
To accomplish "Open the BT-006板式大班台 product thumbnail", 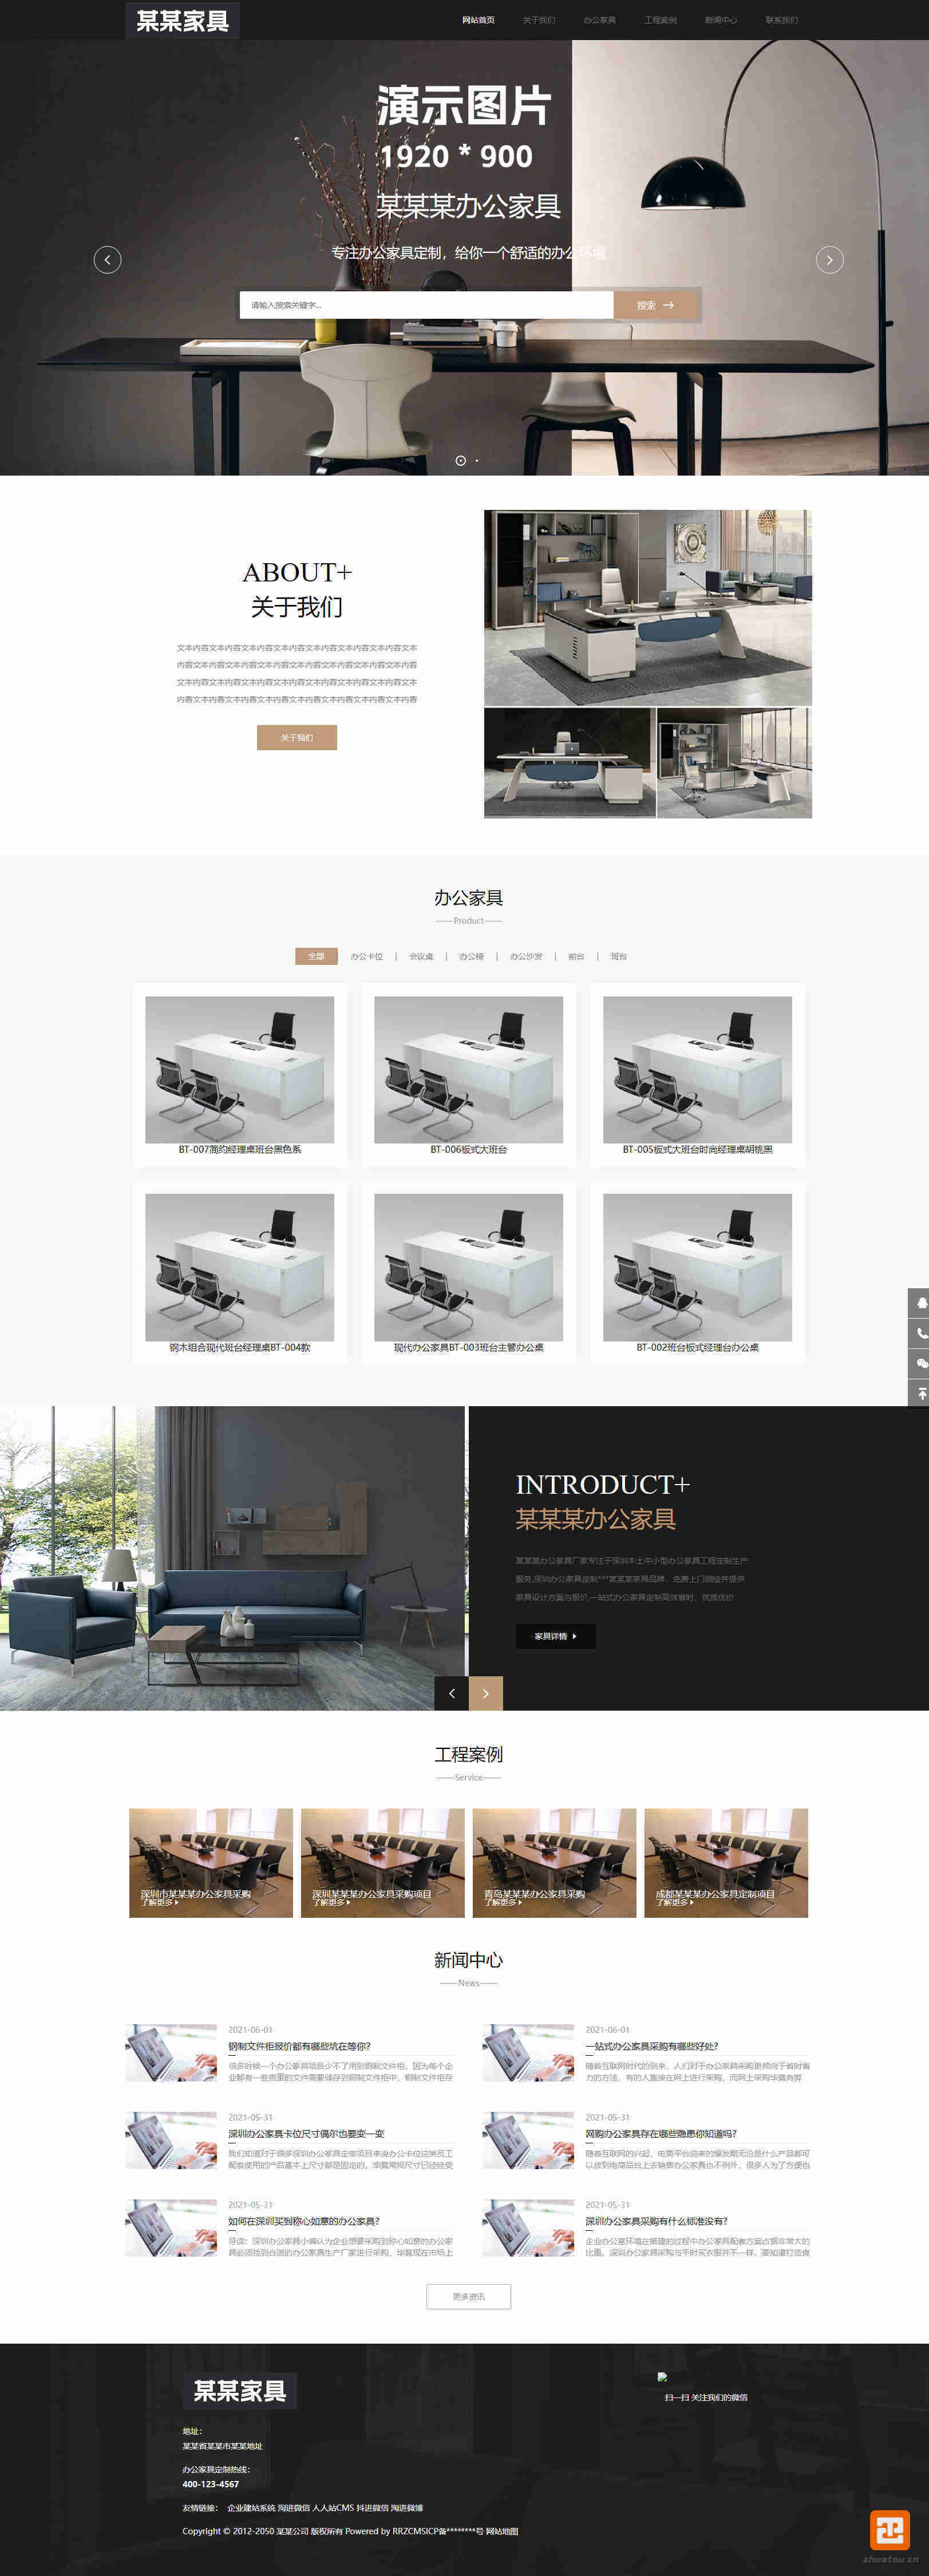I will coord(468,1069).
